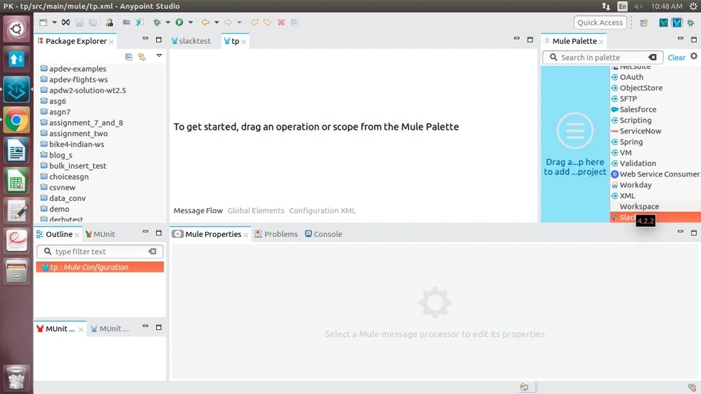
Task: Click the New wizard icon in toolbar
Action: [43, 22]
